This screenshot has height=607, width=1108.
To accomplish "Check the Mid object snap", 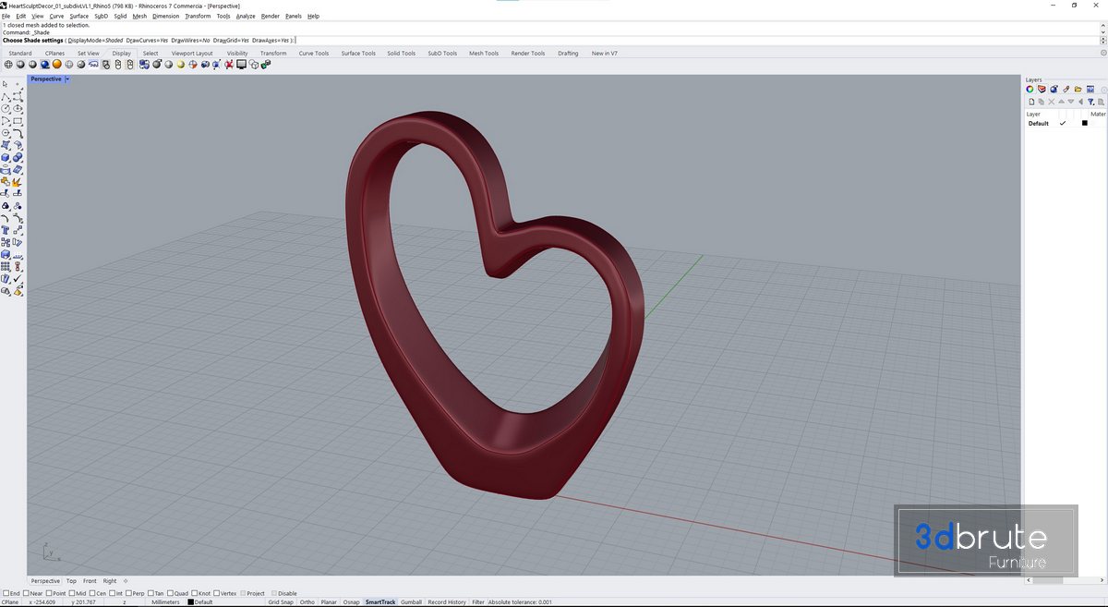I will pos(72,593).
